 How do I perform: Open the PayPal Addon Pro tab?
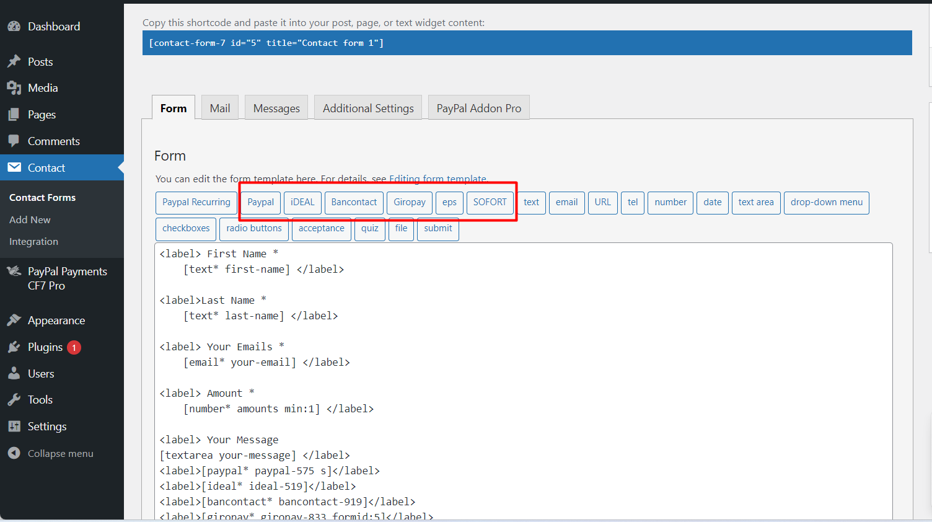(x=478, y=108)
